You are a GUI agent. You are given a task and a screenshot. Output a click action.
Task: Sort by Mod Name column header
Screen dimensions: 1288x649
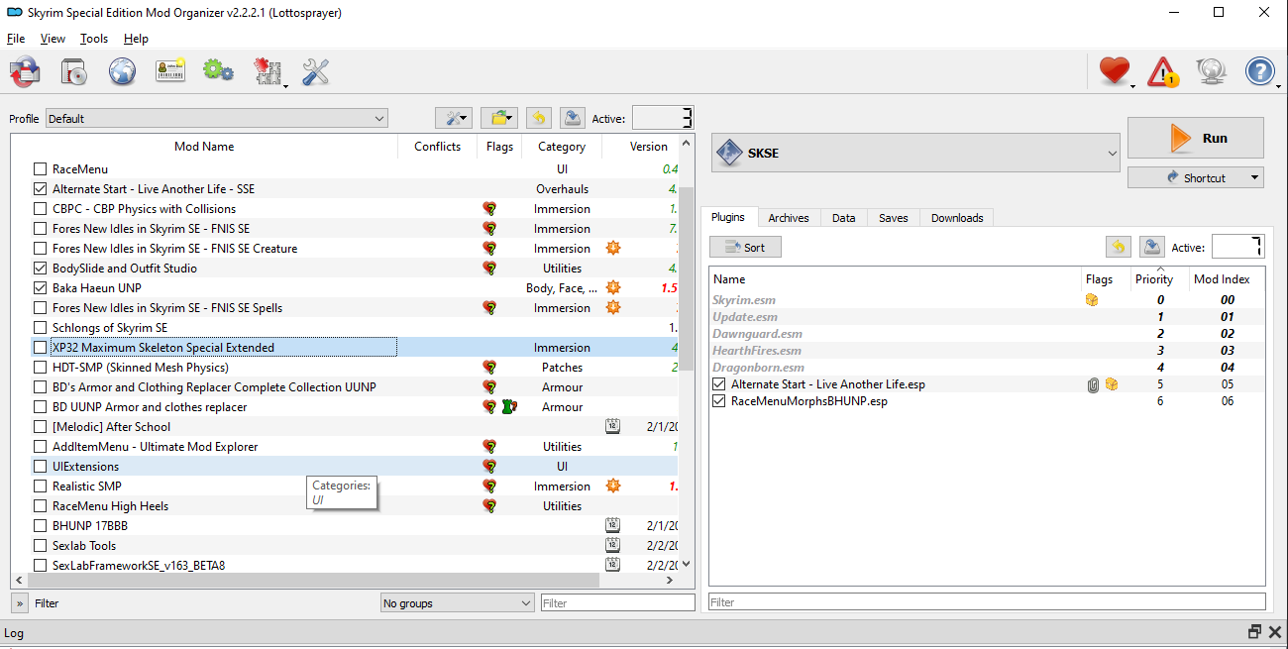[204, 147]
